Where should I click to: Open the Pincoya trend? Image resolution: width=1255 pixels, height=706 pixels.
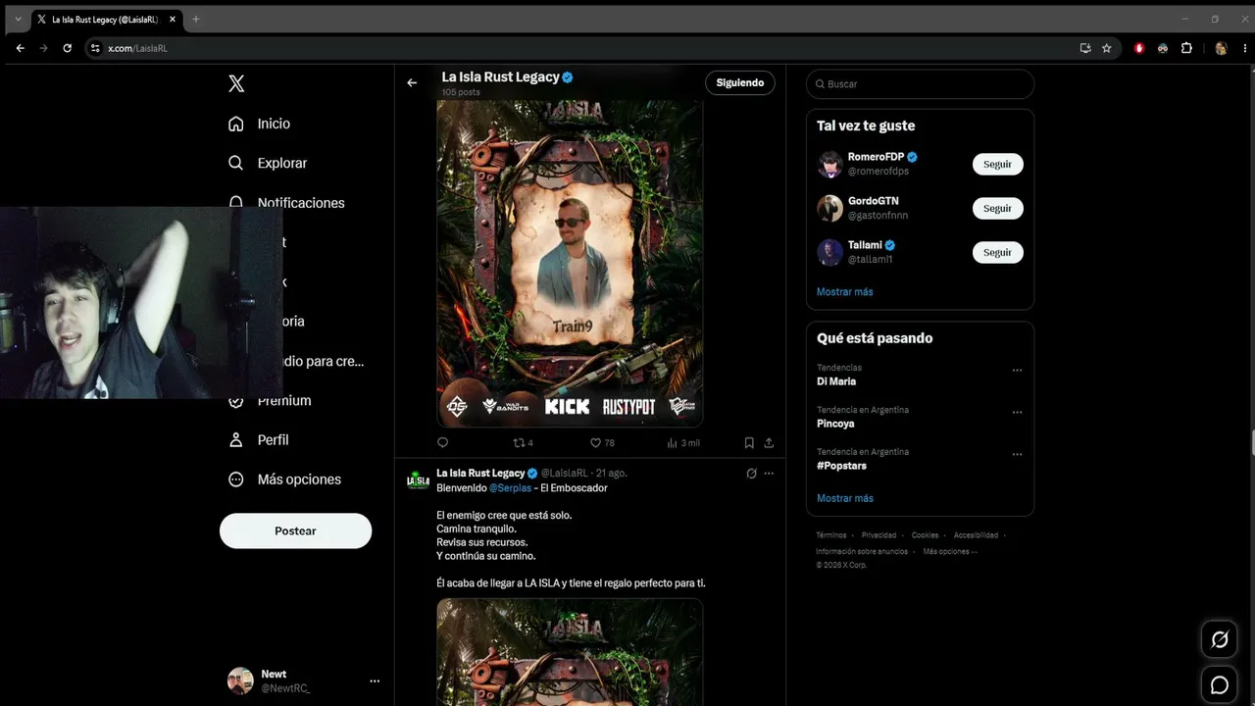click(835, 424)
